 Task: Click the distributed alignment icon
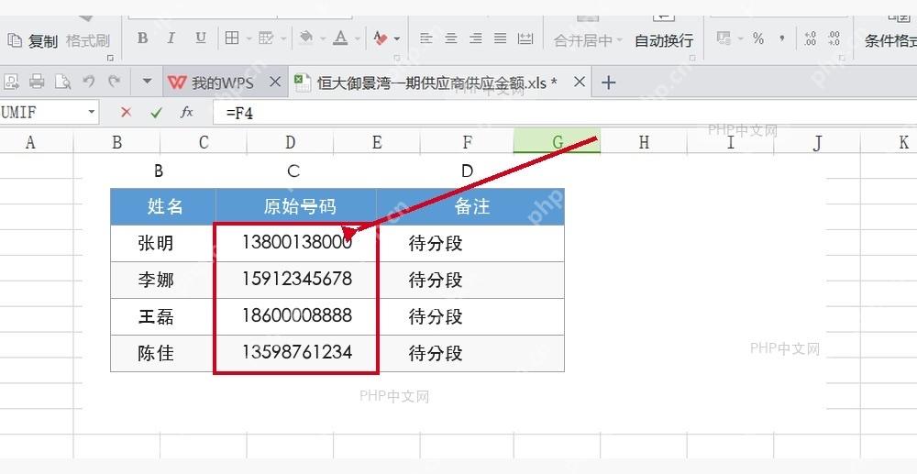click(x=525, y=39)
